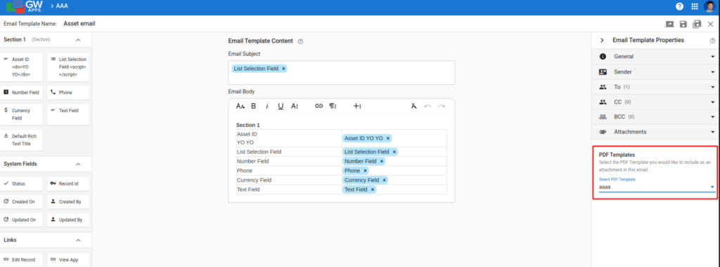Select the Edit Record link tile
The image size is (720, 267).
[x=22, y=260]
